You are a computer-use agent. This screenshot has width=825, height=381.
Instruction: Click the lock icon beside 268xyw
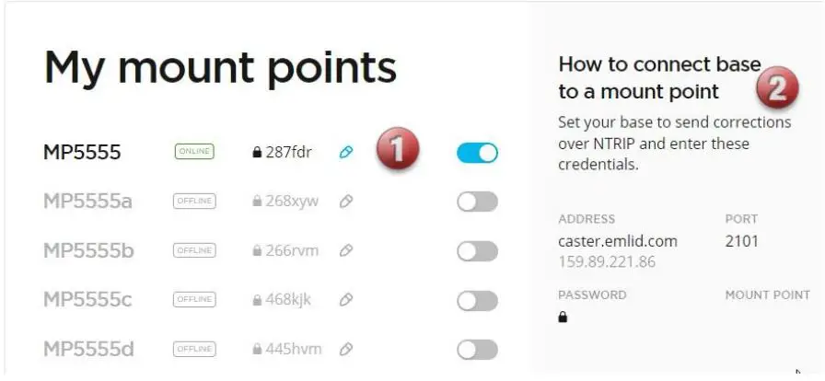258,202
